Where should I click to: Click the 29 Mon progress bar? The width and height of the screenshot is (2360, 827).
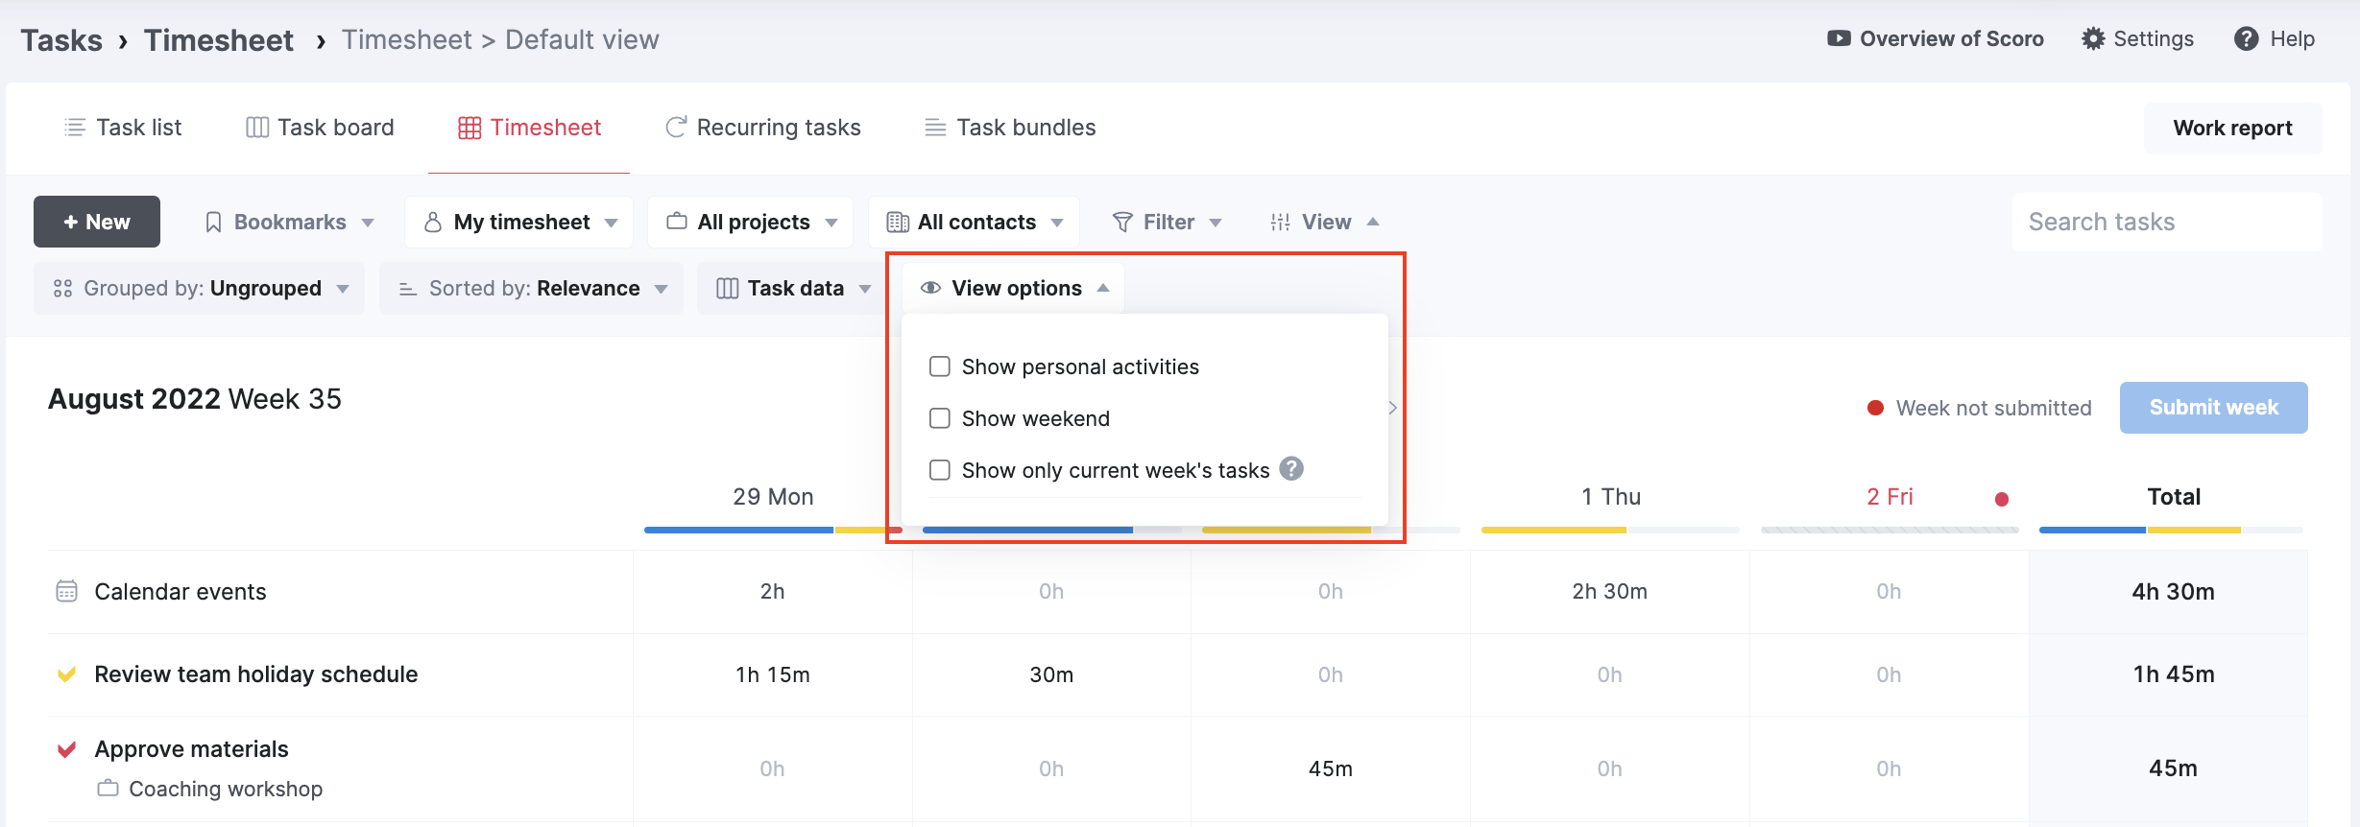tap(773, 530)
